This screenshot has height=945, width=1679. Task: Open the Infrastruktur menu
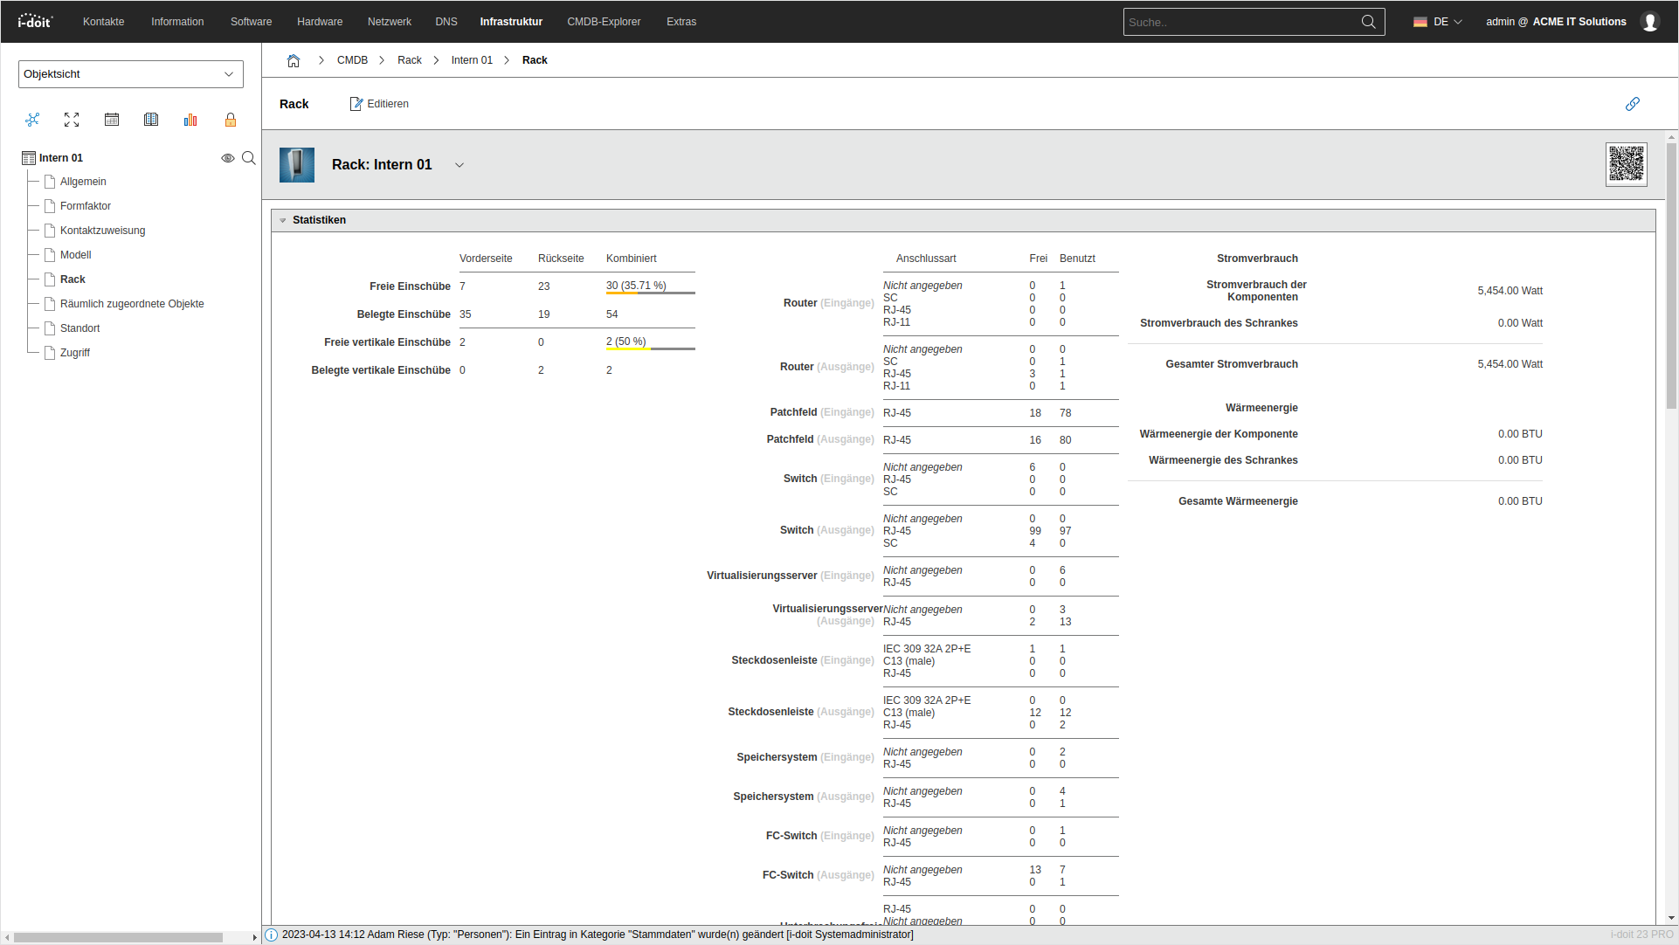pos(511,22)
